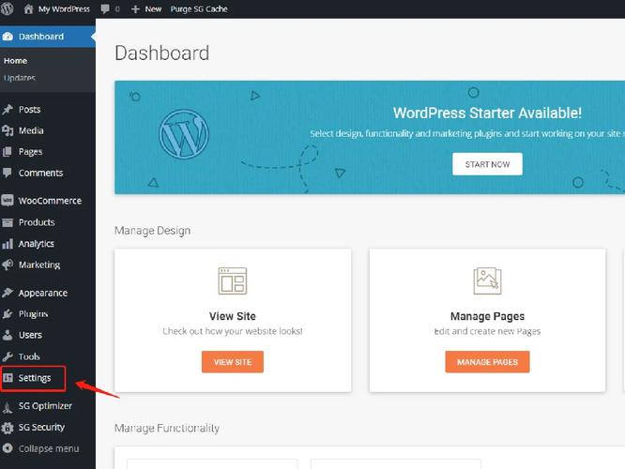The height and width of the screenshot is (469, 625).
Task: Open the New content menu
Action: click(x=153, y=8)
